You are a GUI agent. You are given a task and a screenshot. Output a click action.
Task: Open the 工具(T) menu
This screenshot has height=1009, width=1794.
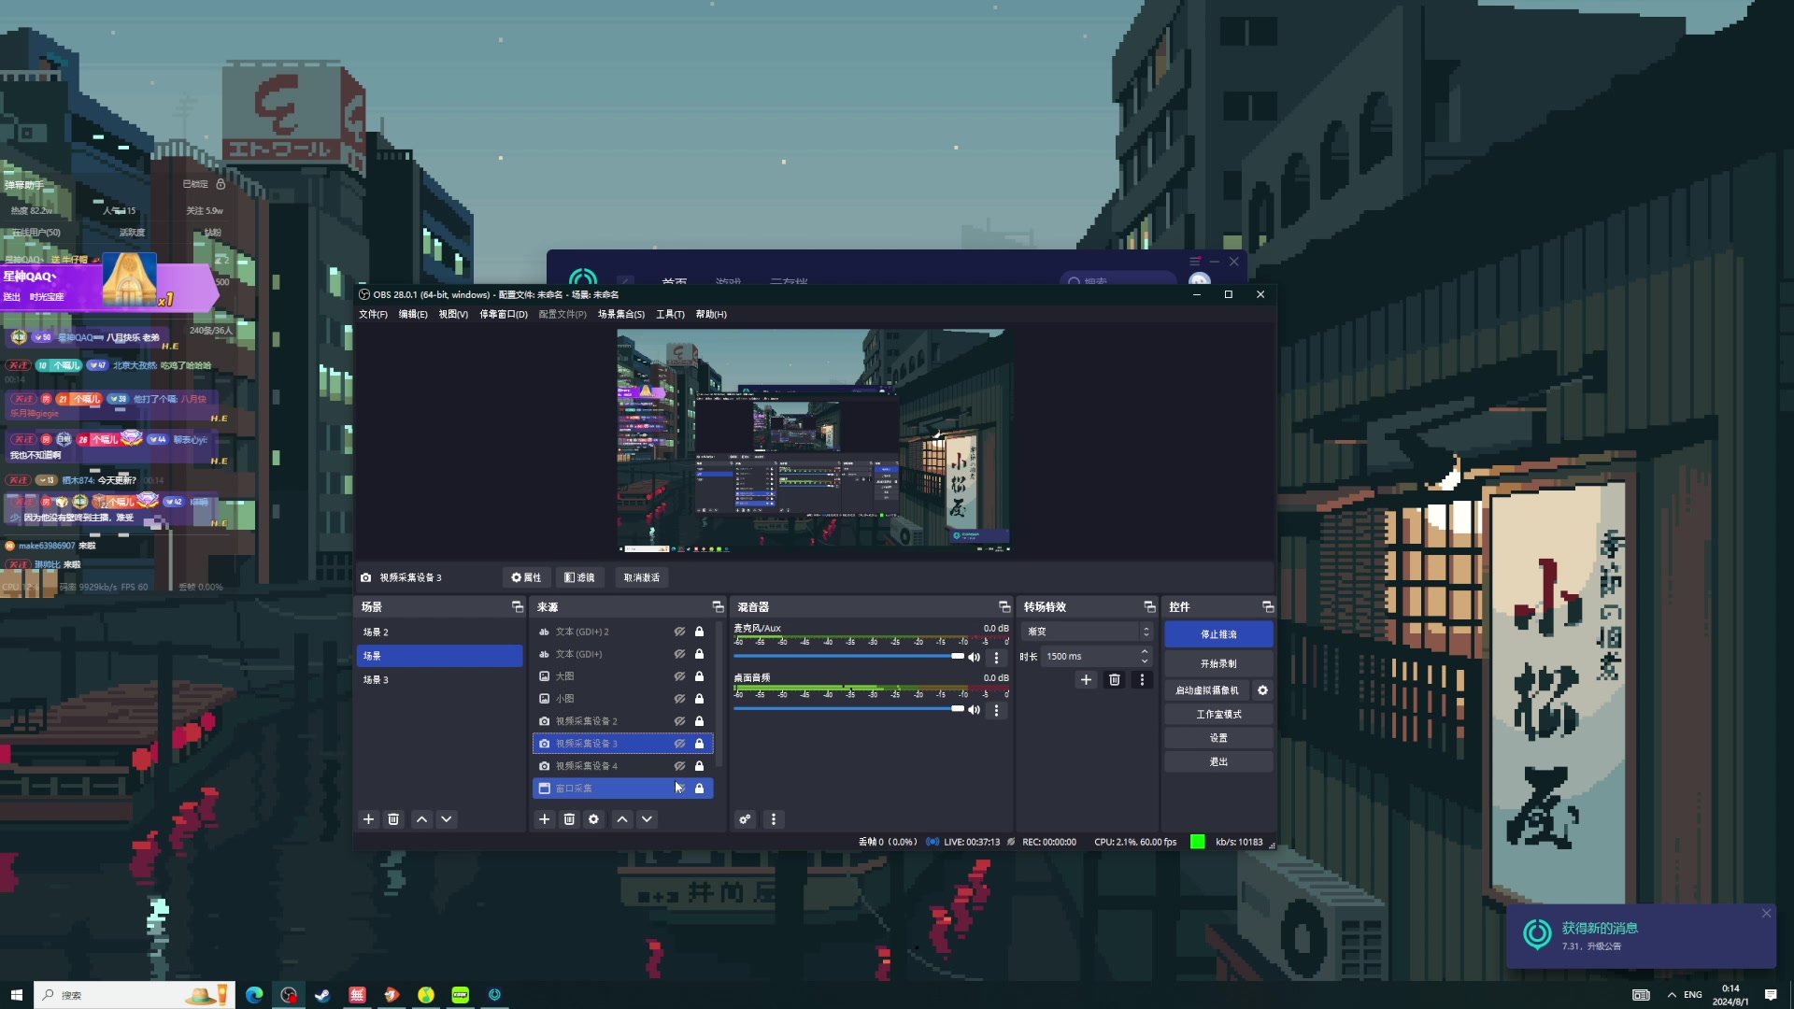[670, 315]
